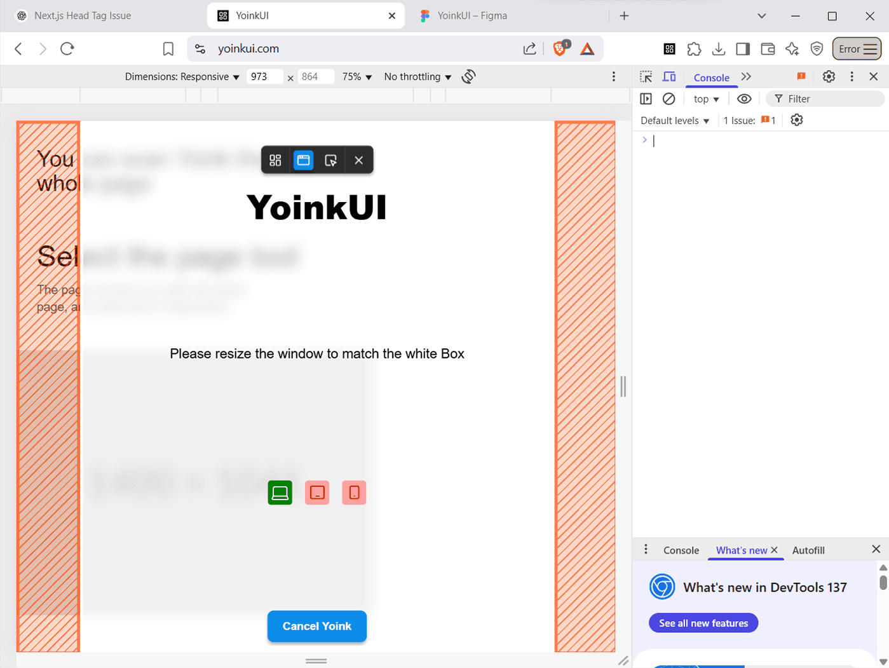Bookmark this page

168,49
